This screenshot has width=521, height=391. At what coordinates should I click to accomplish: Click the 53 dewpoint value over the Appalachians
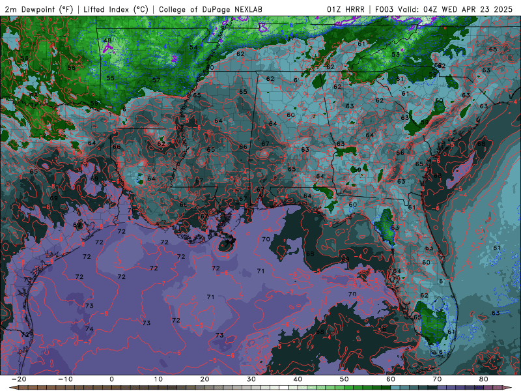395,55
